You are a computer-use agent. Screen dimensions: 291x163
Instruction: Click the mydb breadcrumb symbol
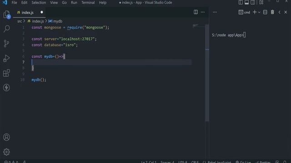tap(58, 21)
